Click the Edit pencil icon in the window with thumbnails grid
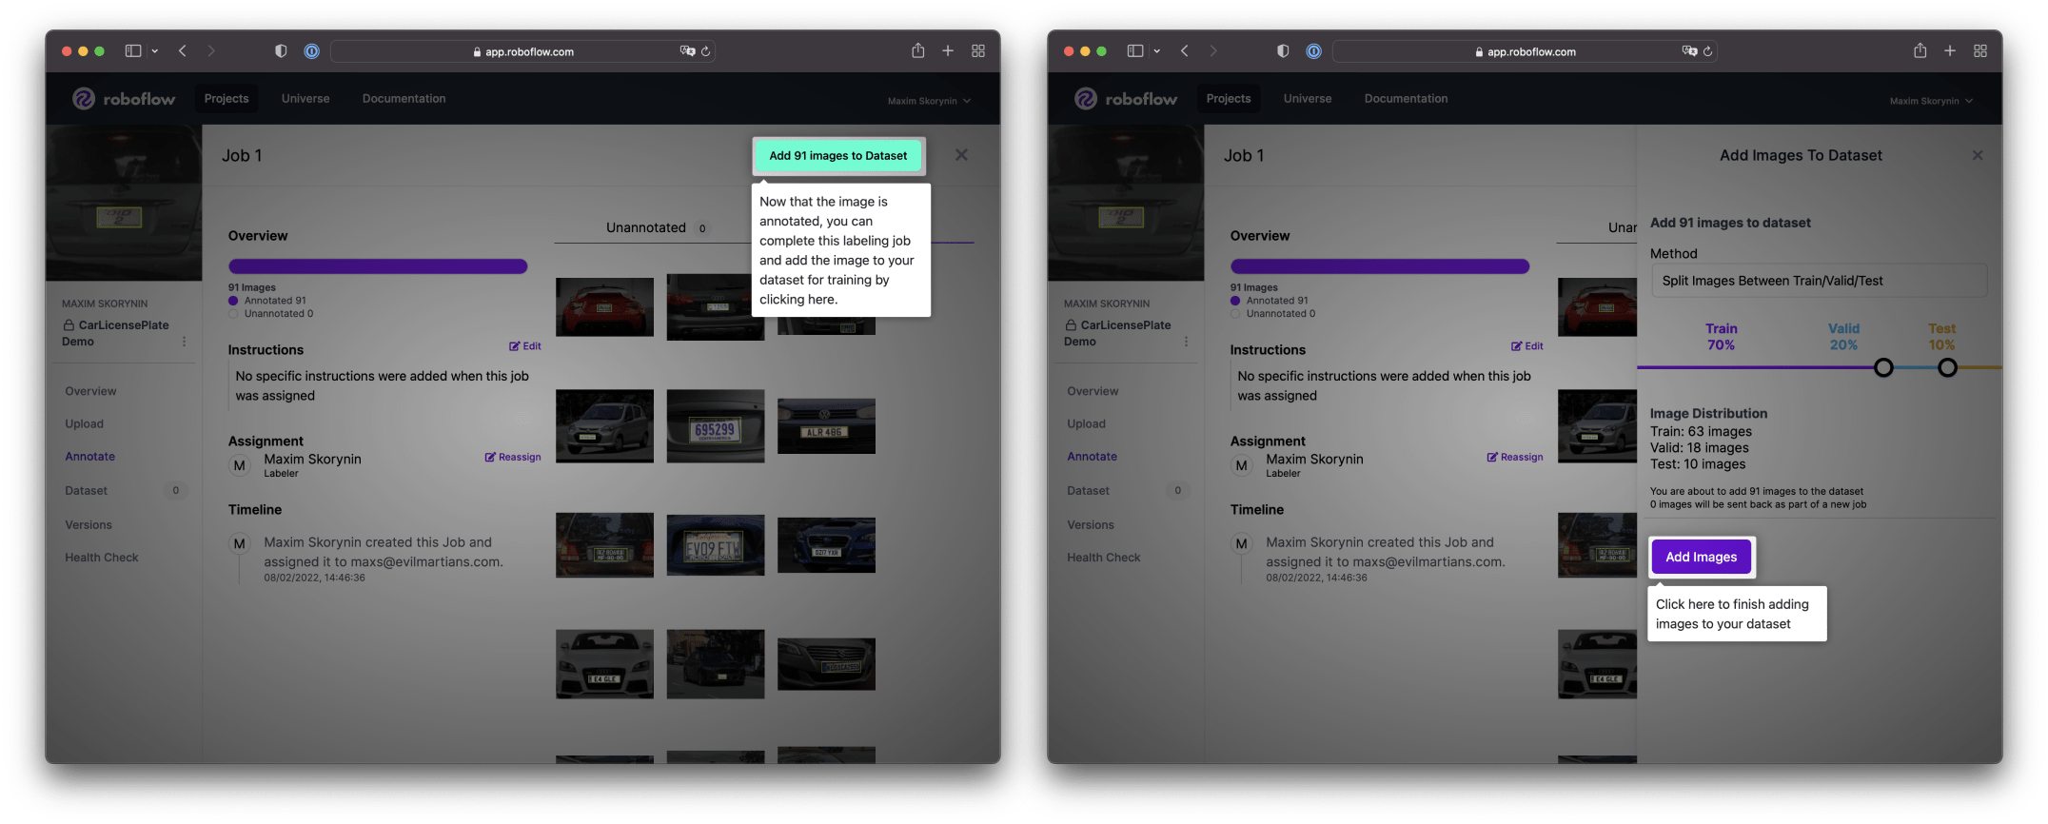 [524, 346]
